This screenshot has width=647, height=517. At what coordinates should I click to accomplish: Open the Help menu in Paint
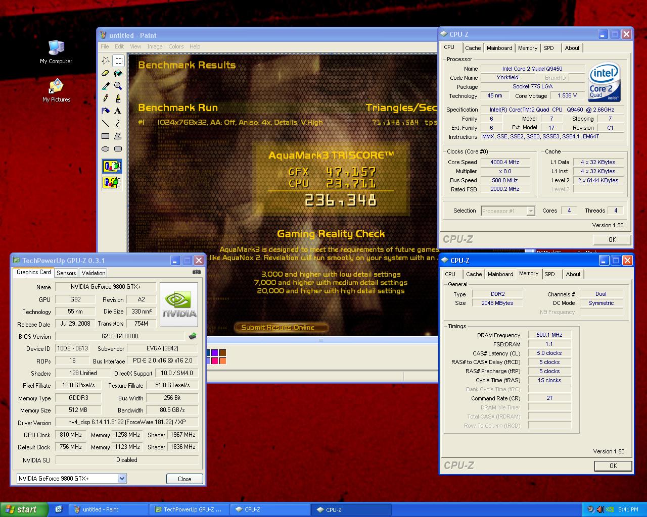(x=195, y=46)
